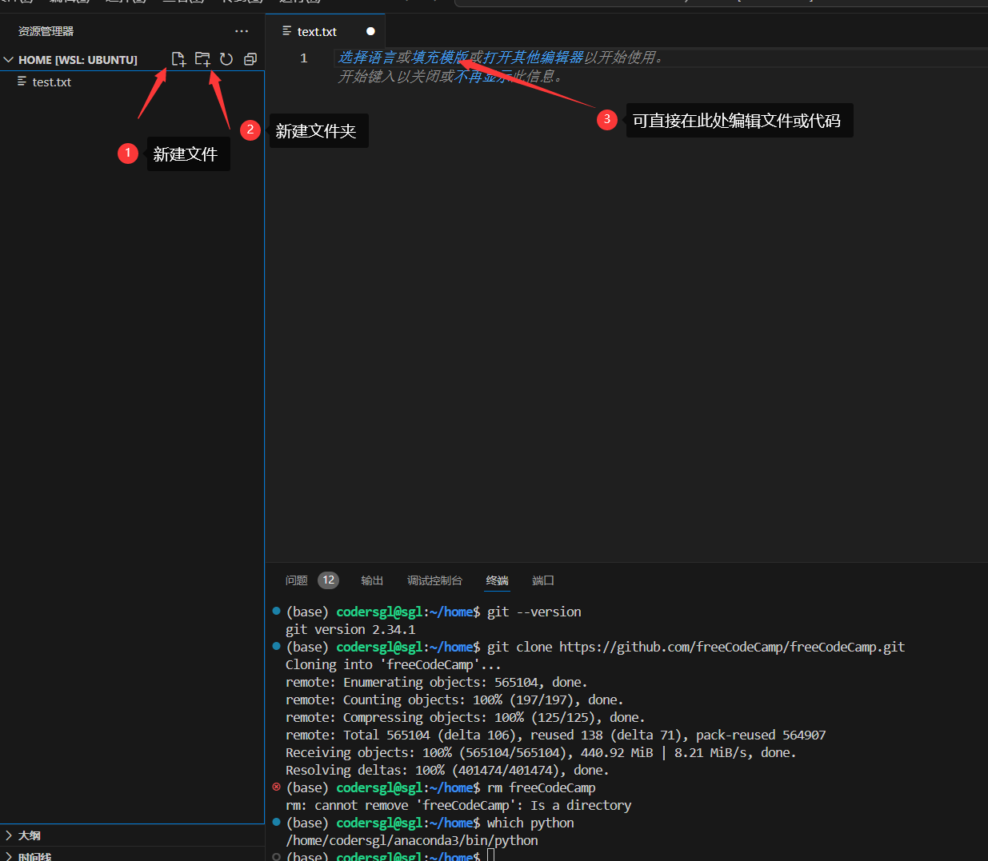The height and width of the screenshot is (861, 988).
Task: Click the 'remote: Enumerating objects: 565104' line
Action: [436, 682]
